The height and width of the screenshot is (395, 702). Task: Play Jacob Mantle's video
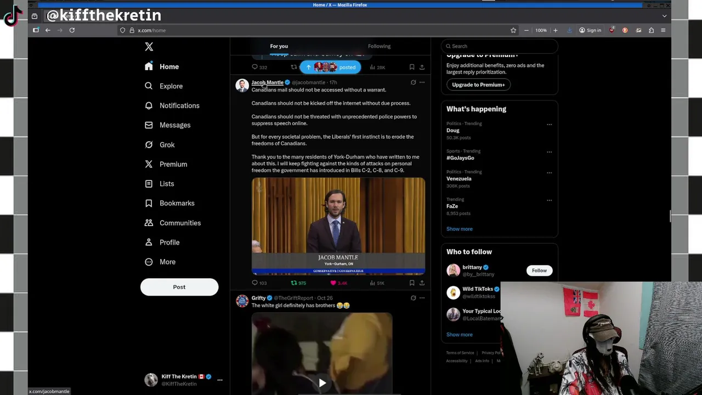click(x=338, y=226)
